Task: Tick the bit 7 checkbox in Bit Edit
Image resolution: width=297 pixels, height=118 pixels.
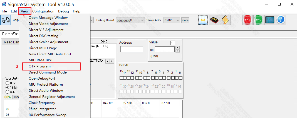Action: [153, 78]
